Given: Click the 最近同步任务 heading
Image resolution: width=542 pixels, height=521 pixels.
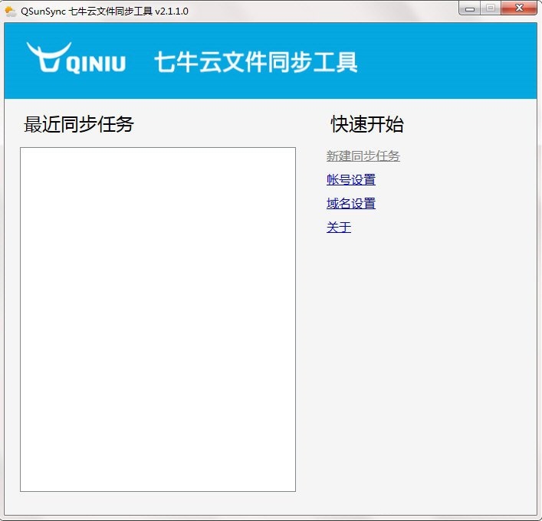Looking at the screenshot, I should coord(79,125).
